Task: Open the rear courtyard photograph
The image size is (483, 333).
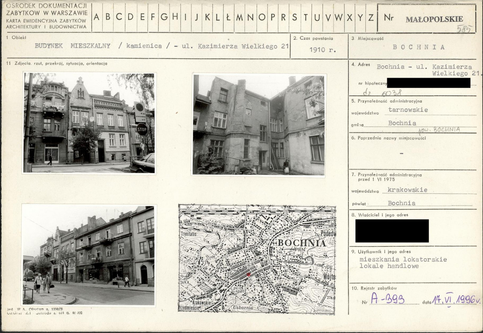Action: click(259, 124)
